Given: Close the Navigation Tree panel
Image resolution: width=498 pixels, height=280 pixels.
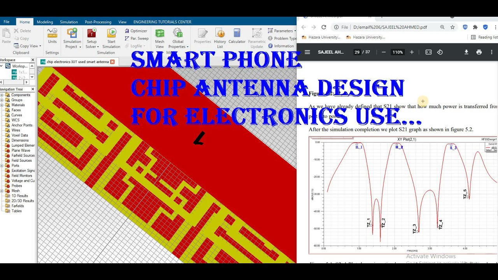Looking at the screenshot, I should click(33, 89).
